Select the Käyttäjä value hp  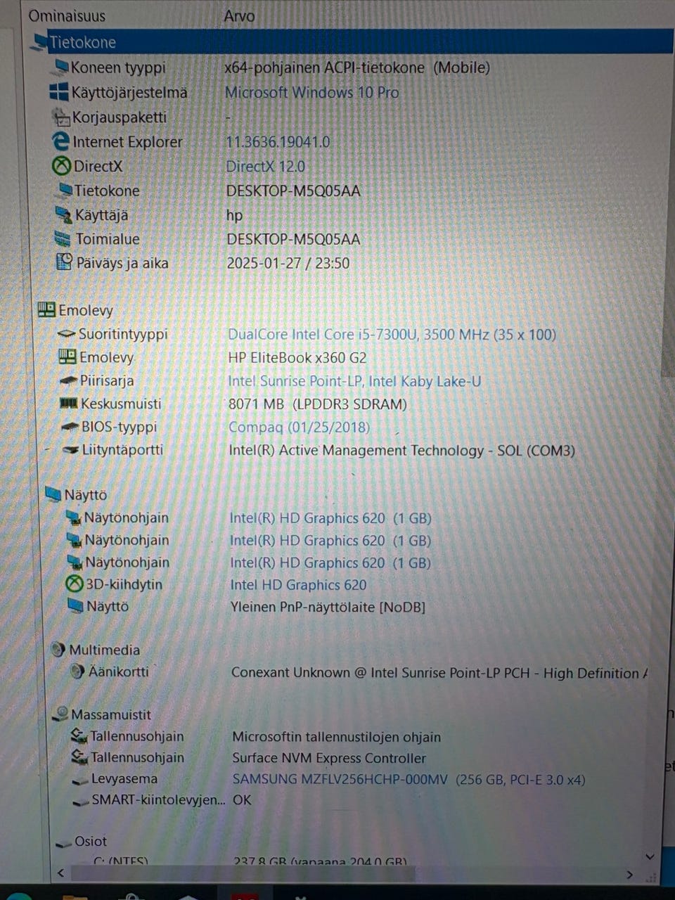click(x=234, y=215)
